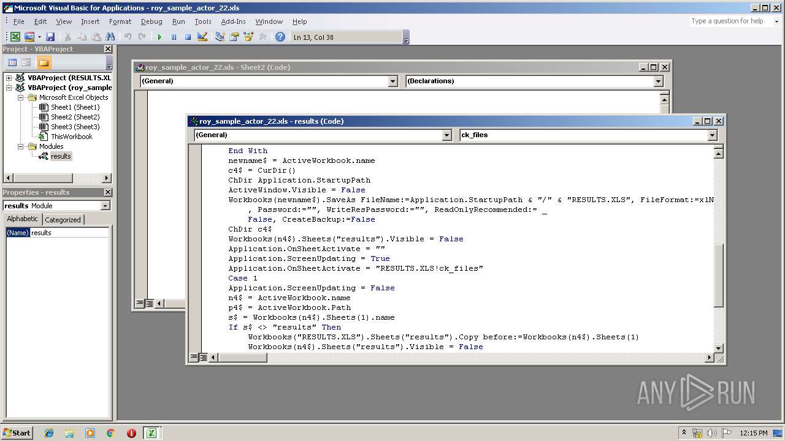Switch to the Alphabetic properties tab
The image size is (785, 441).
[x=23, y=219]
